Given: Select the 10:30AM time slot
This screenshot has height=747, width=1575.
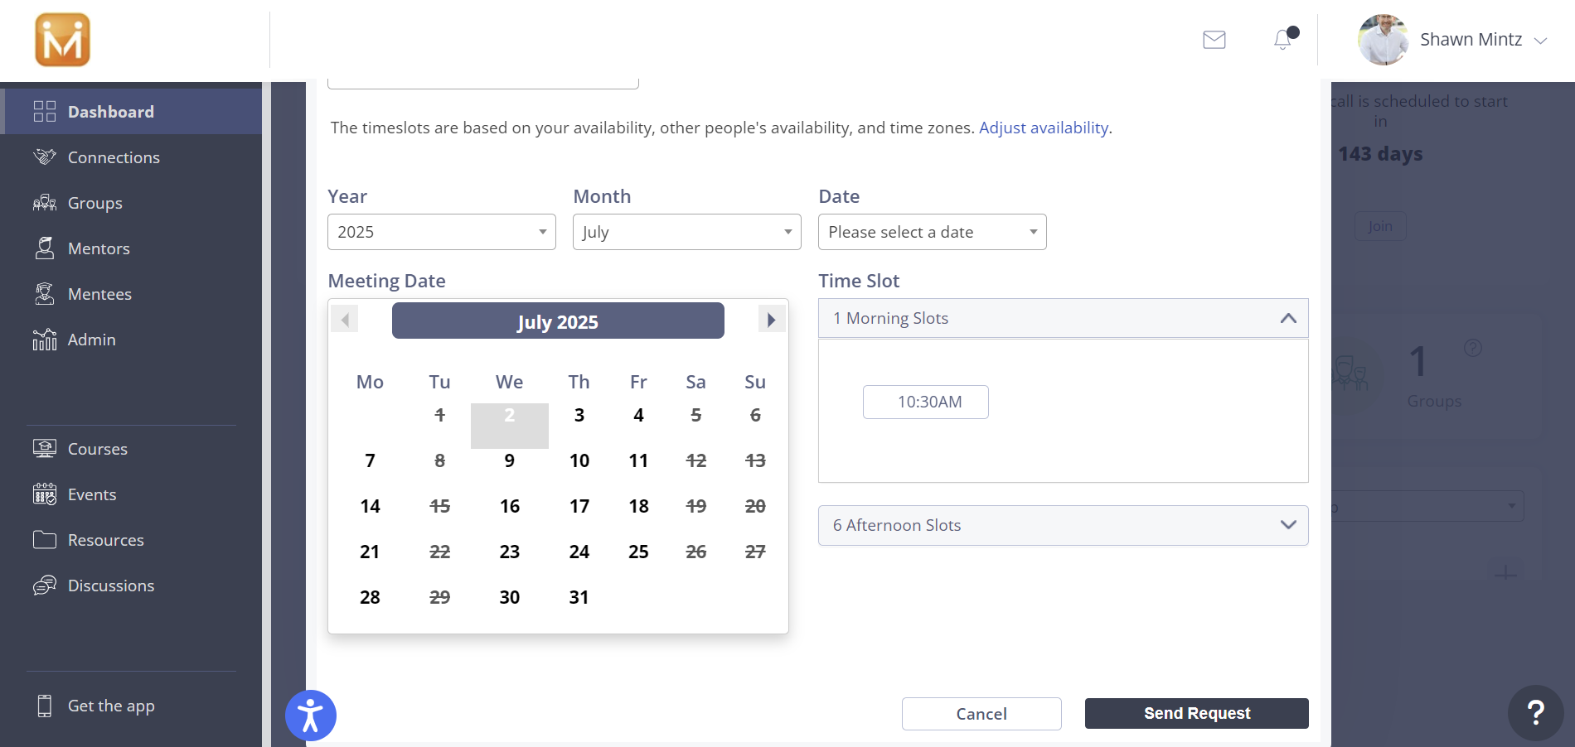Looking at the screenshot, I should [925, 402].
